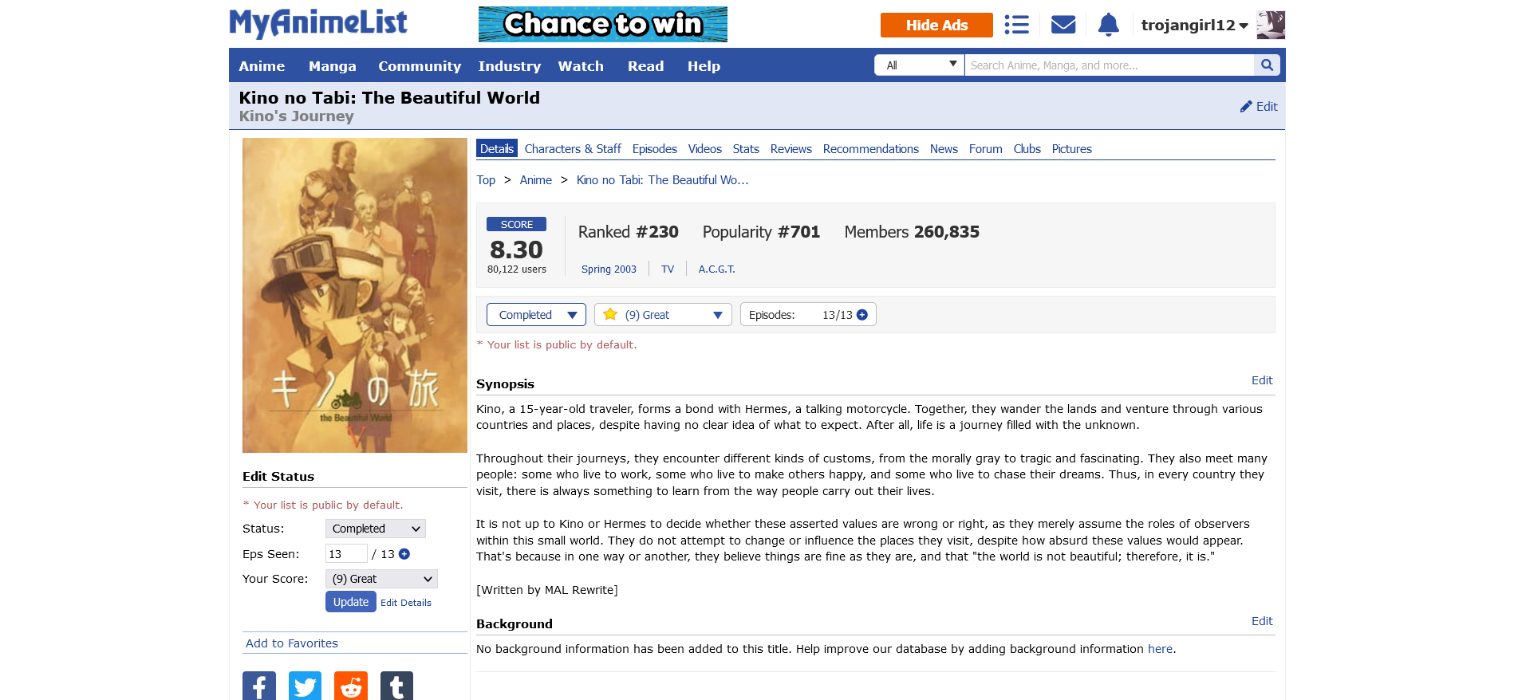
Task: Open the messages envelope icon
Action: [x=1063, y=25]
